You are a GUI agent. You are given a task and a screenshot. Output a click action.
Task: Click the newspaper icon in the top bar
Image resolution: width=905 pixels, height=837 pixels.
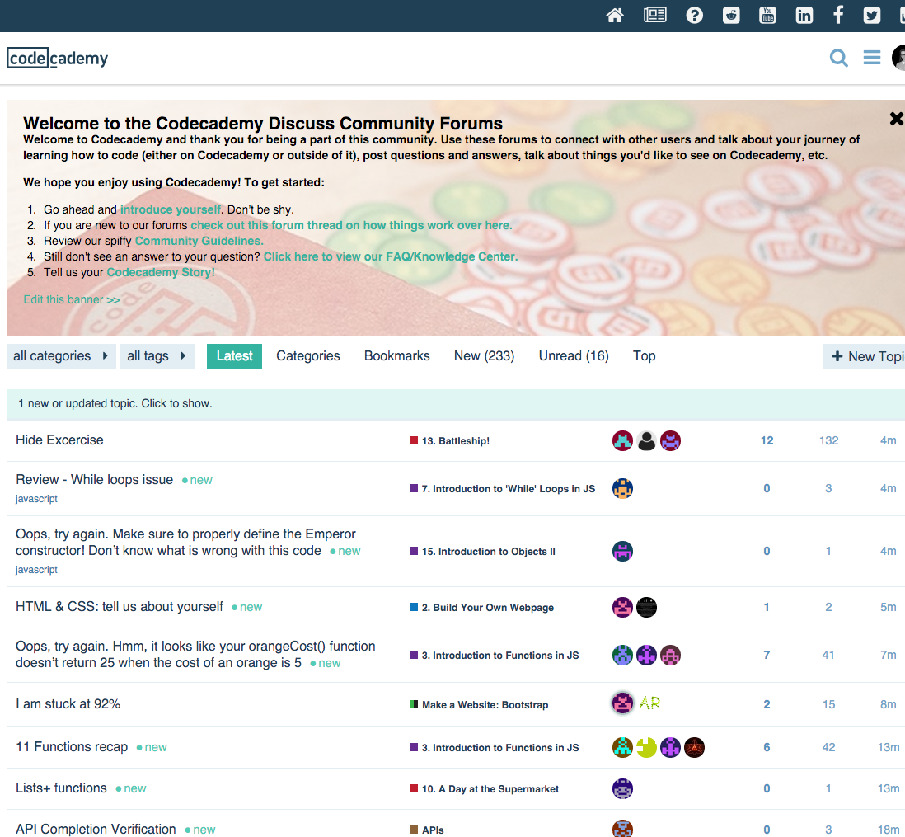coord(654,15)
